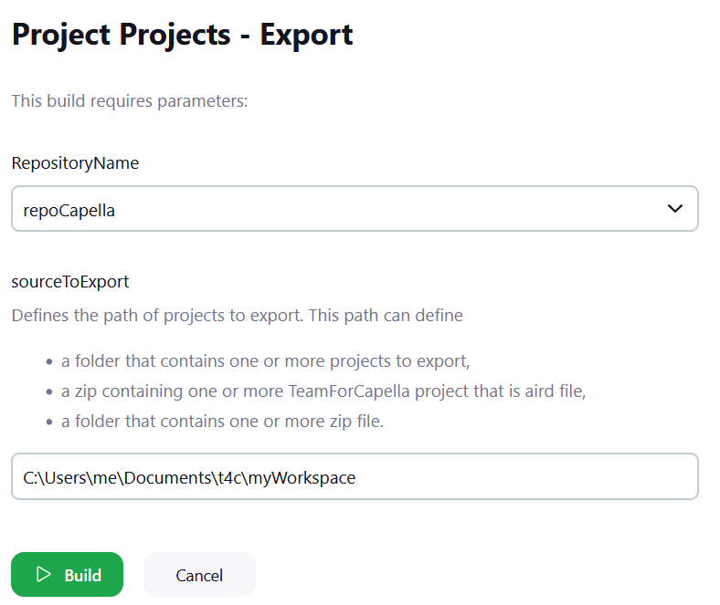
Task: Click the chevron arrow beside repoCapella
Action: (675, 209)
